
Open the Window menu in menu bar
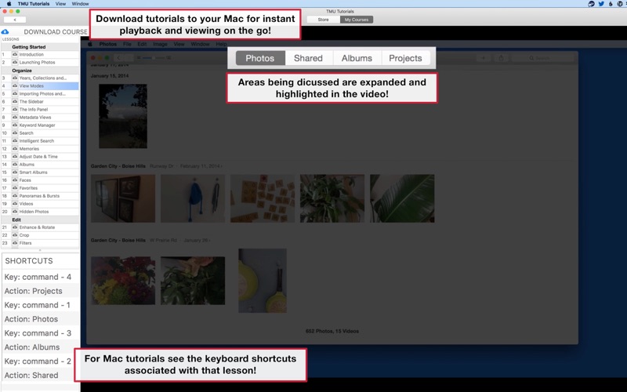(x=81, y=4)
